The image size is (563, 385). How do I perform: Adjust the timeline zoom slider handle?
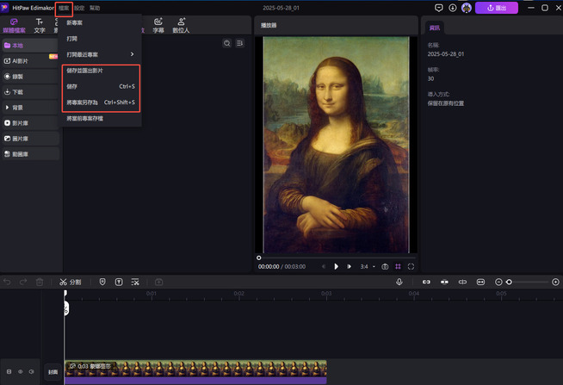pyautogui.click(x=509, y=282)
